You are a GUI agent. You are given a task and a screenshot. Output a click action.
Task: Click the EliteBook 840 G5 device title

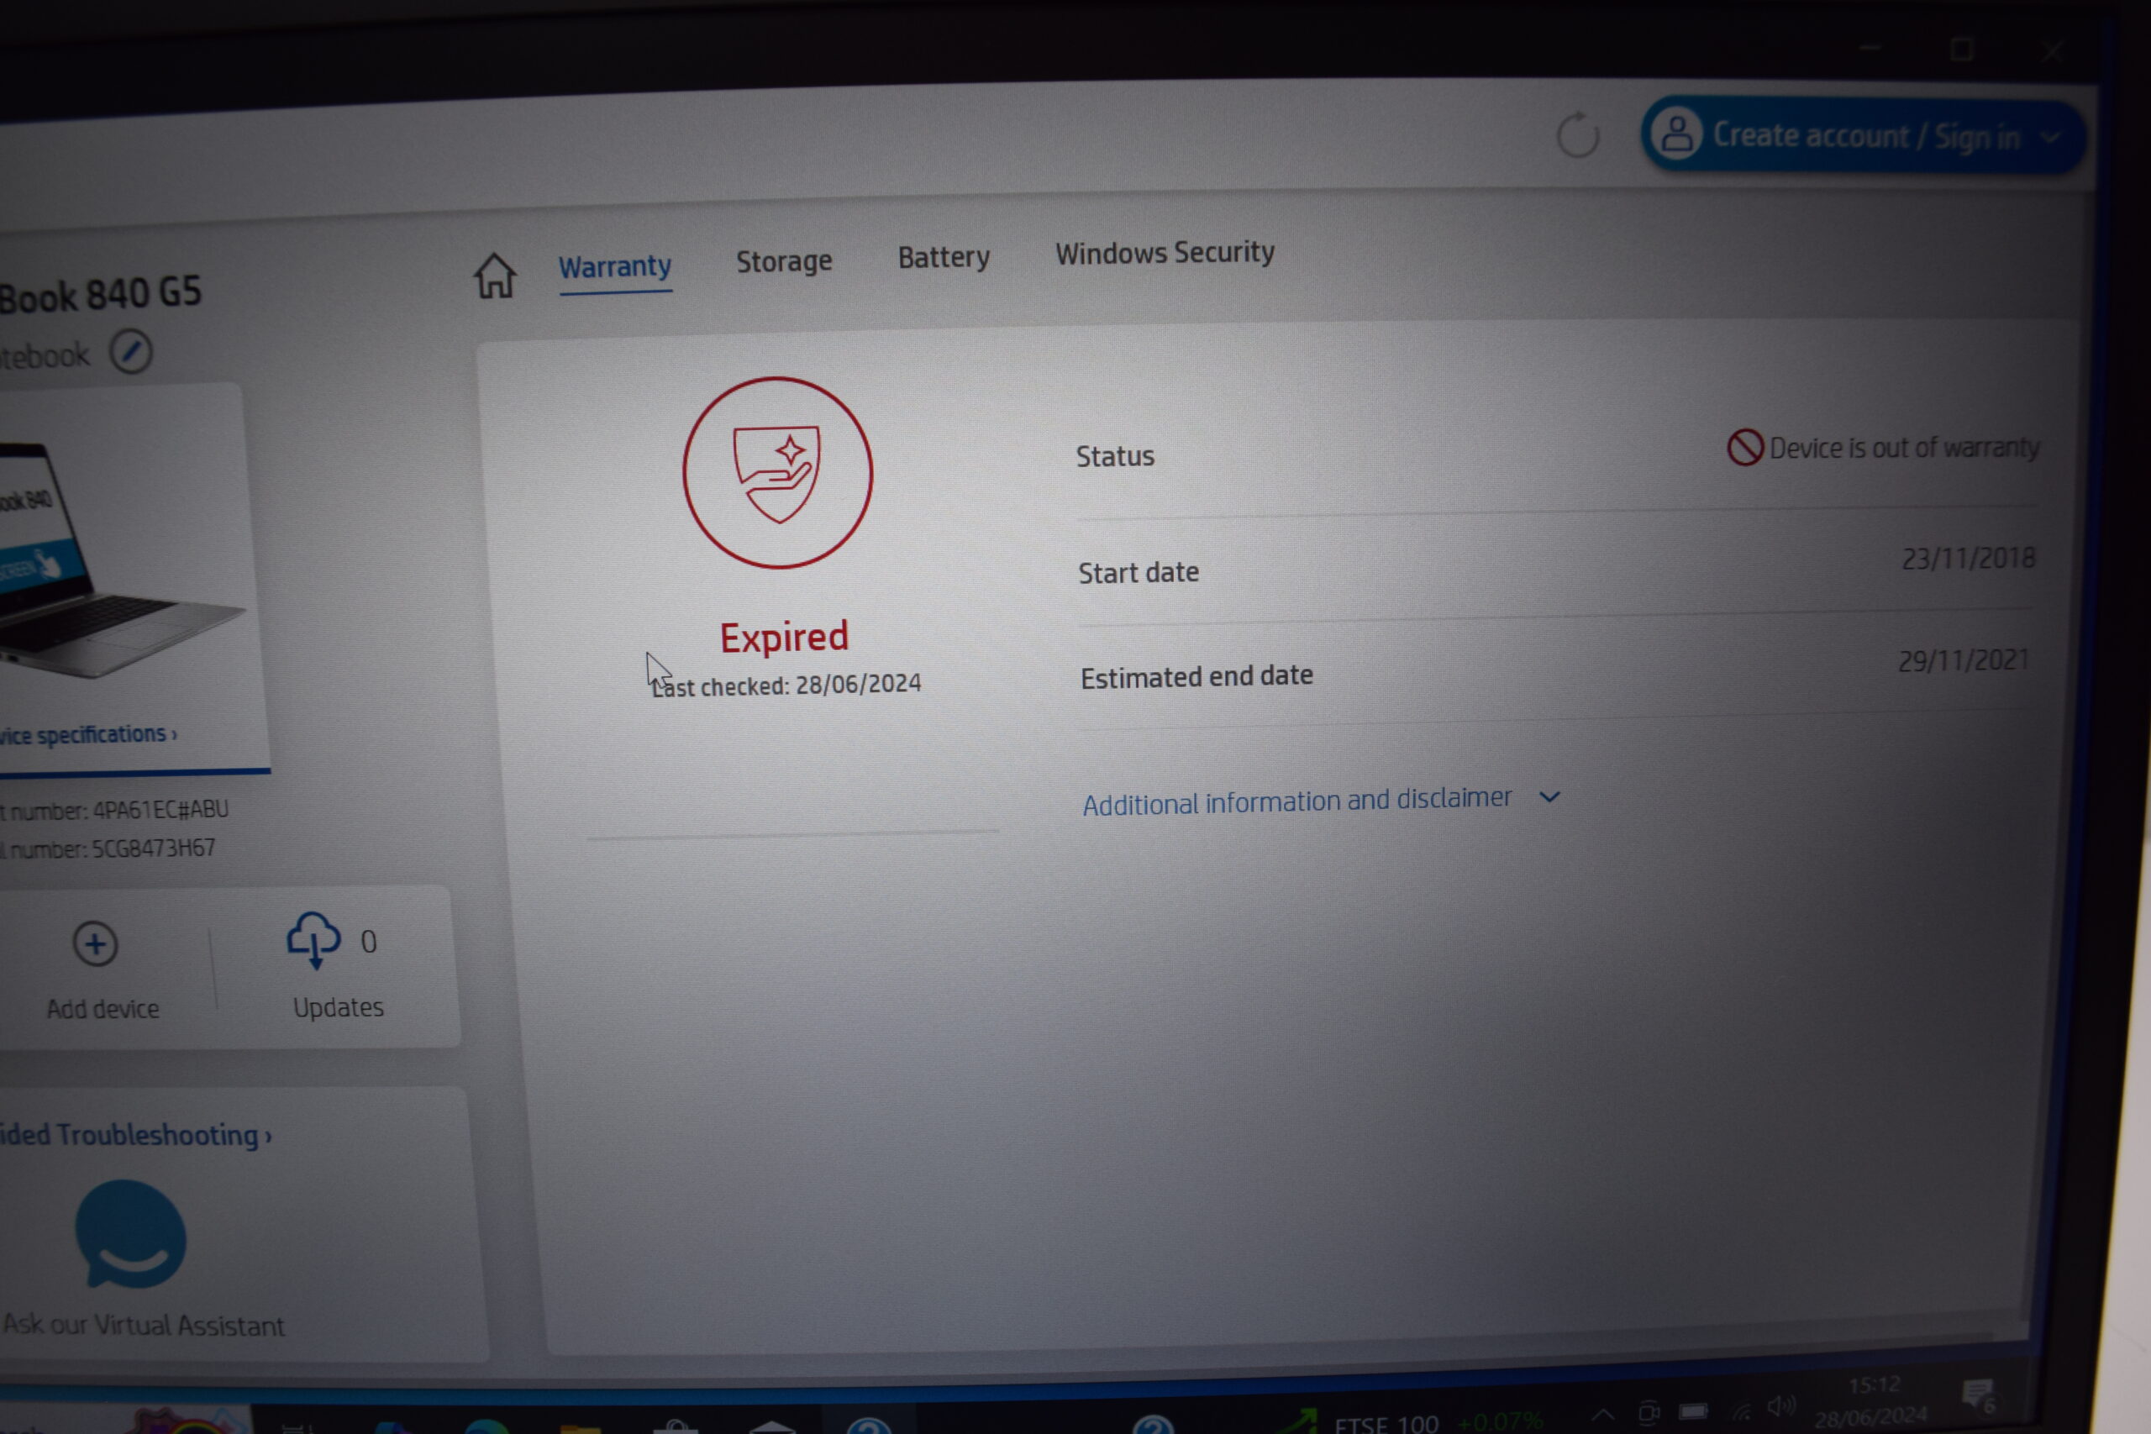(x=101, y=296)
